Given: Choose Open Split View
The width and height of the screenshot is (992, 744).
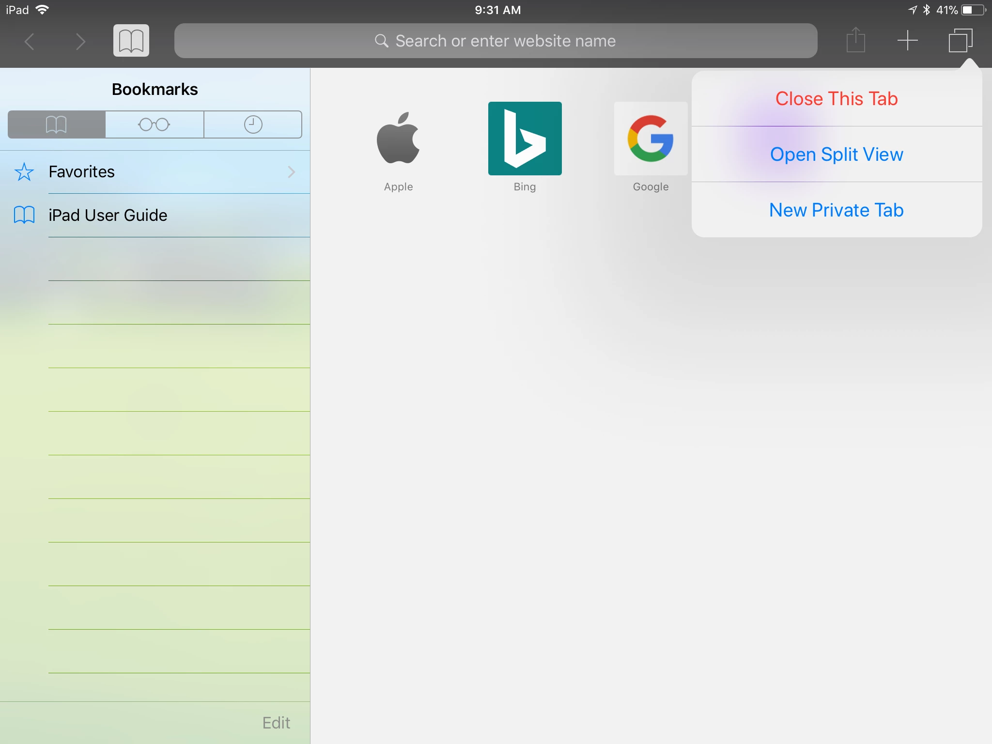Looking at the screenshot, I should coord(837,155).
